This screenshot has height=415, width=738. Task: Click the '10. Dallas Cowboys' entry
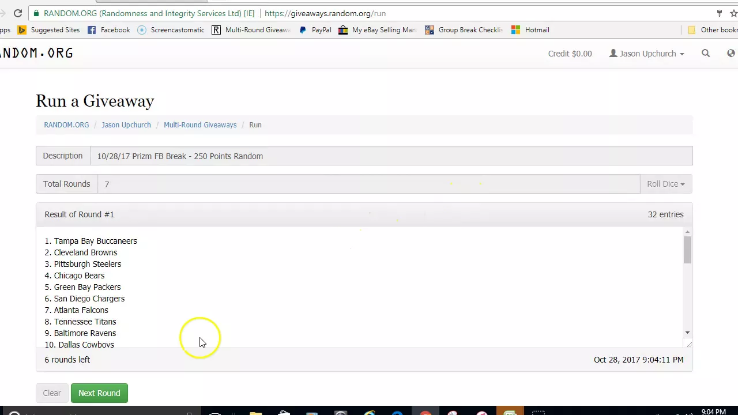point(80,344)
